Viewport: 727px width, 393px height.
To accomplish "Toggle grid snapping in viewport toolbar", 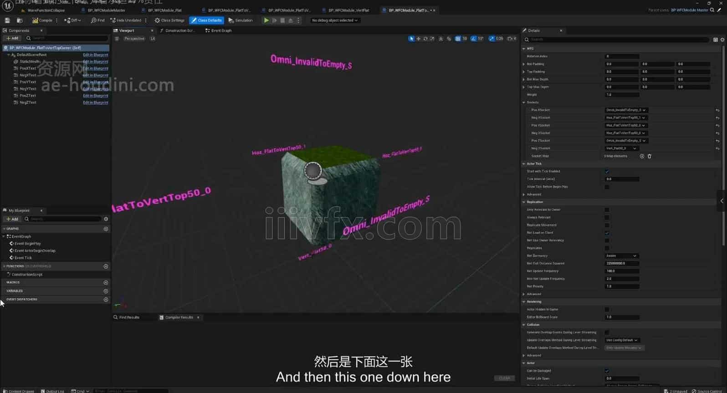I will point(458,39).
